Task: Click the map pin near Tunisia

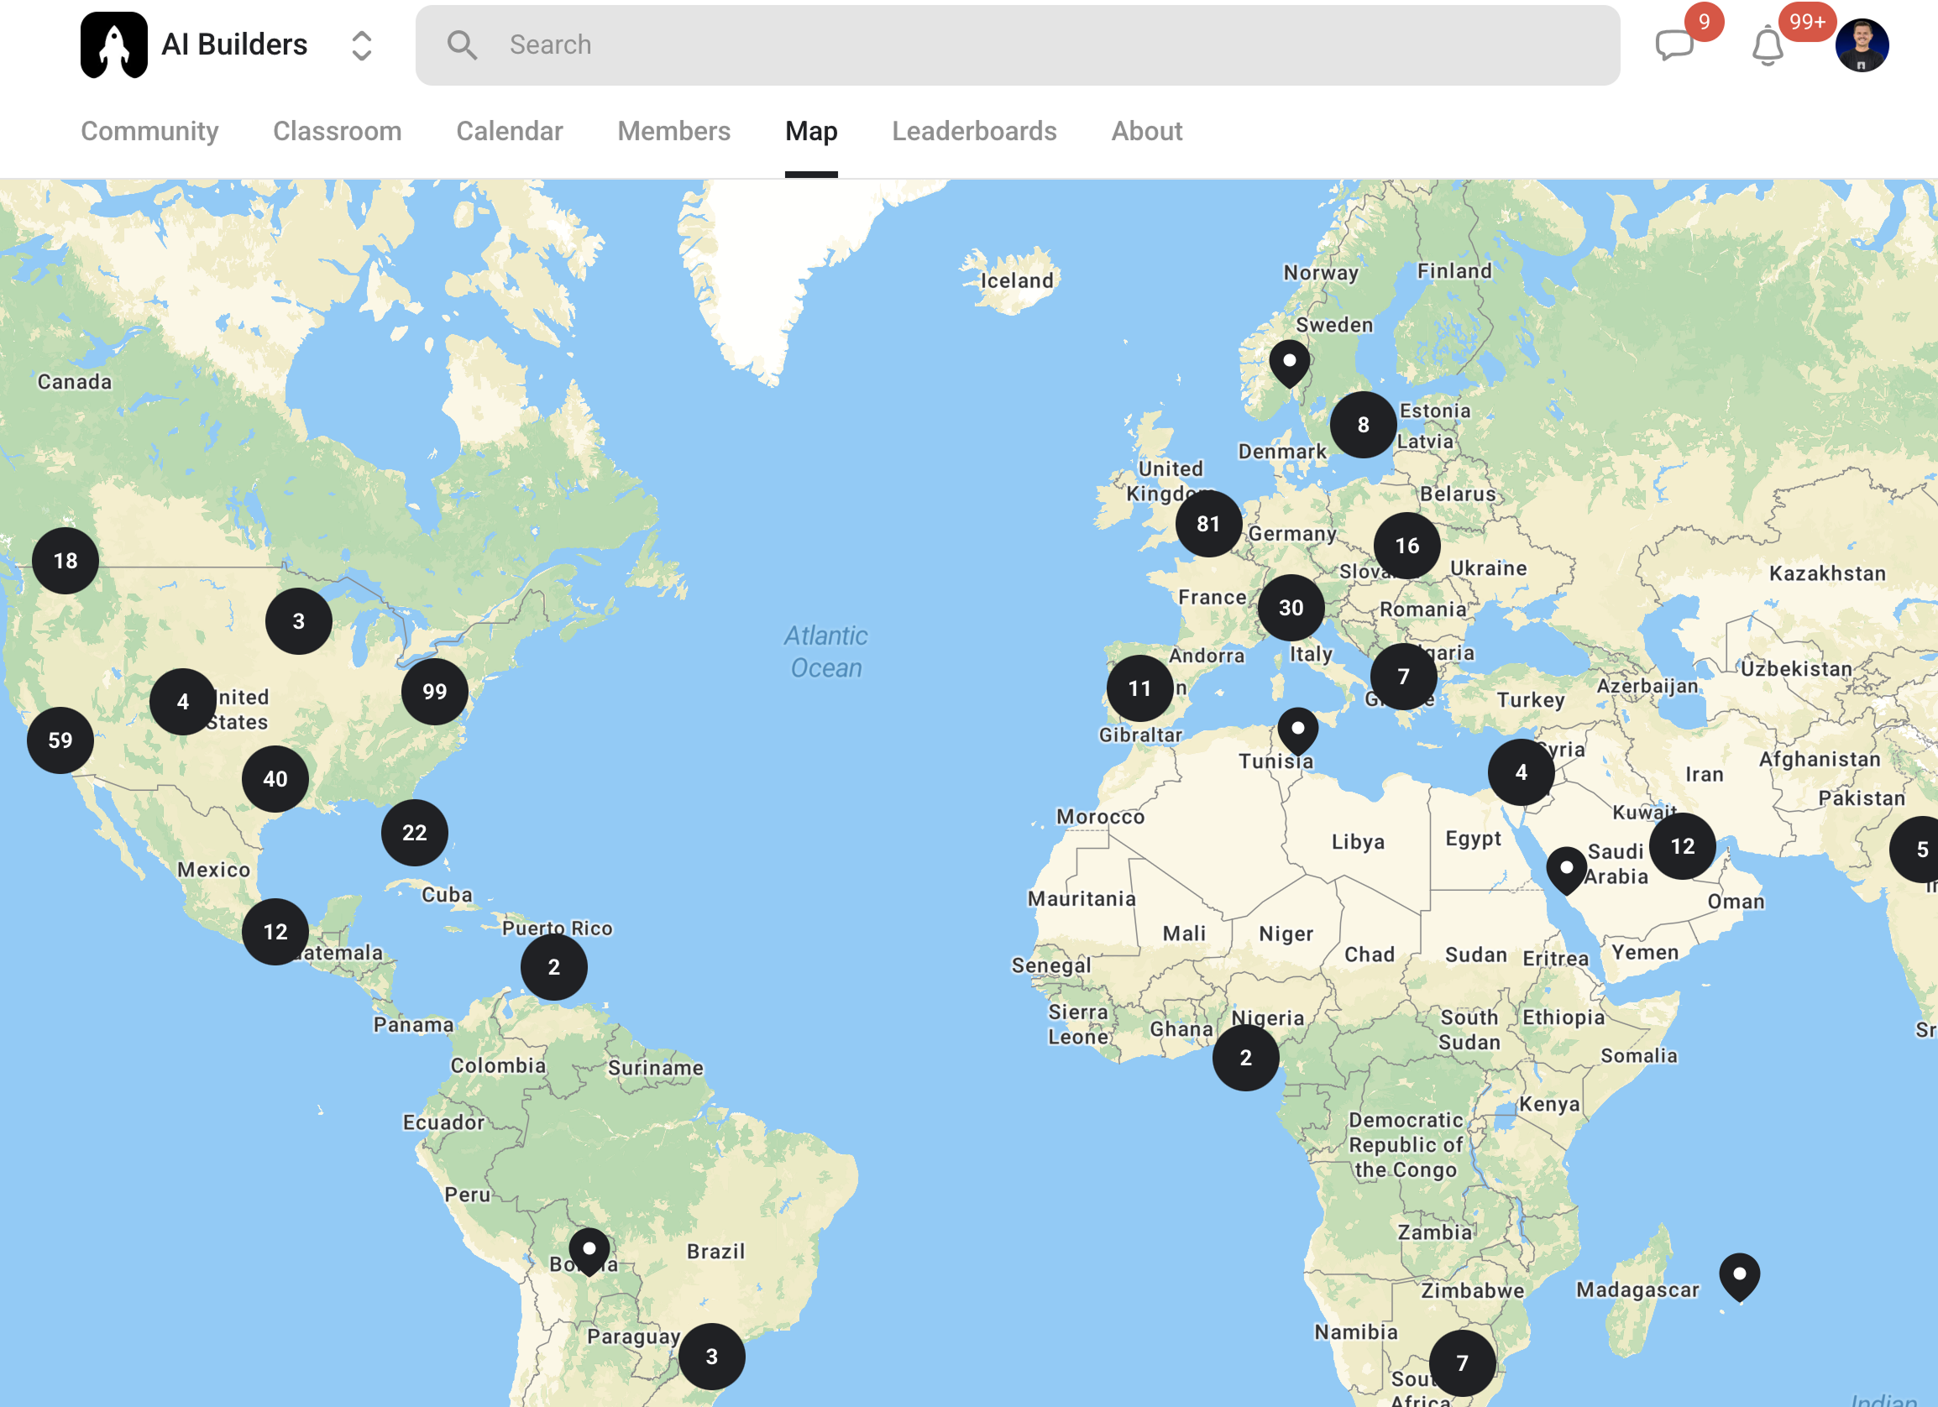Action: pos(1297,730)
